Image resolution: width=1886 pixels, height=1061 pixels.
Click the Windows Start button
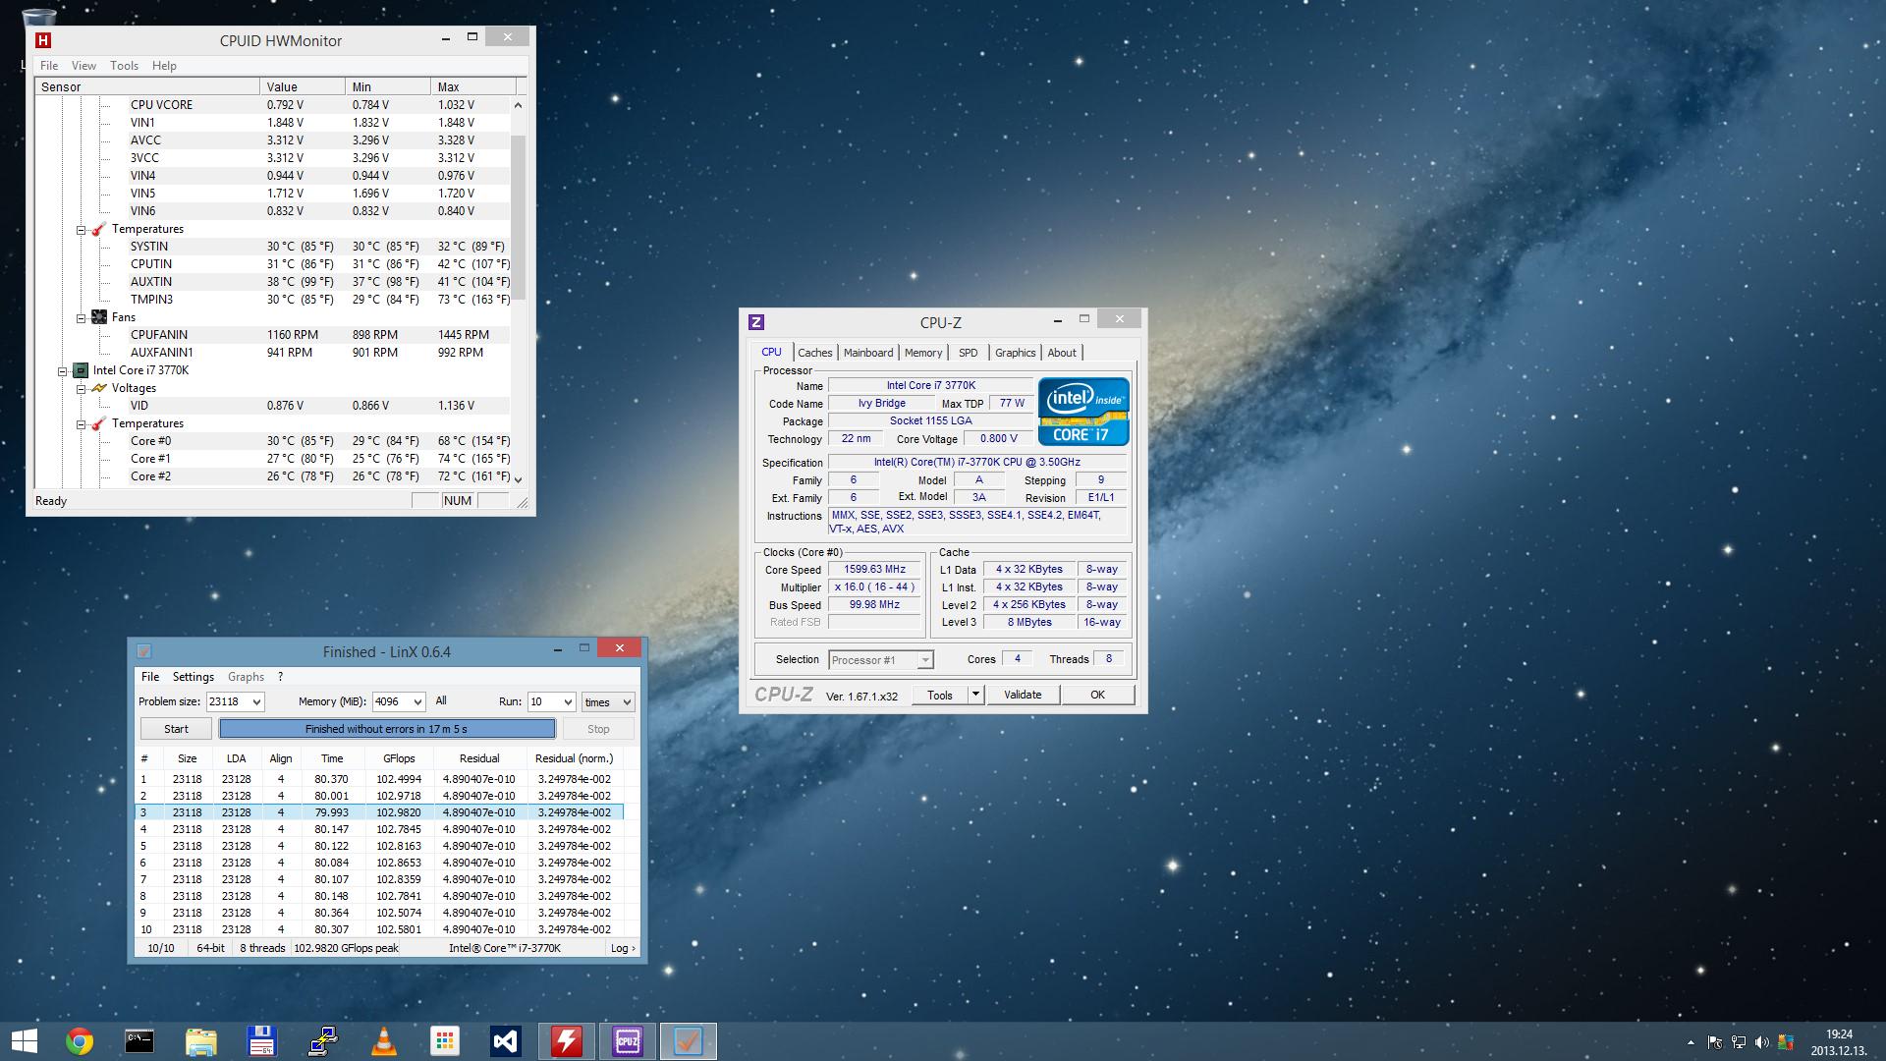click(24, 1041)
